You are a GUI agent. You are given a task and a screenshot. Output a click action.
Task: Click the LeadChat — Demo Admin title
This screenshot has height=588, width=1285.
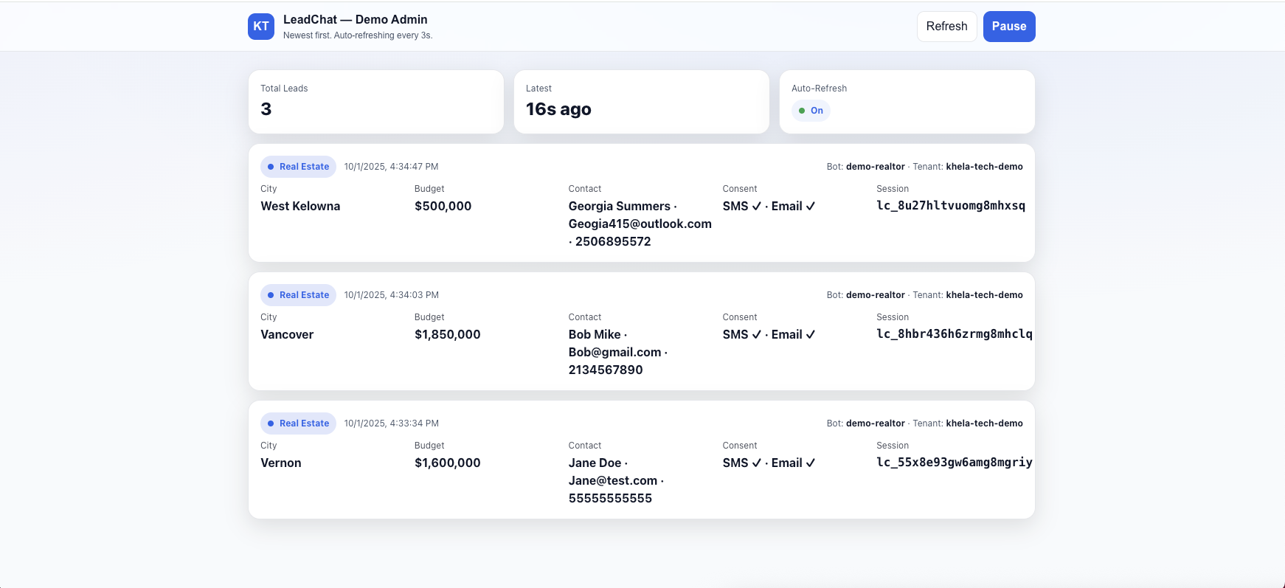[355, 20]
